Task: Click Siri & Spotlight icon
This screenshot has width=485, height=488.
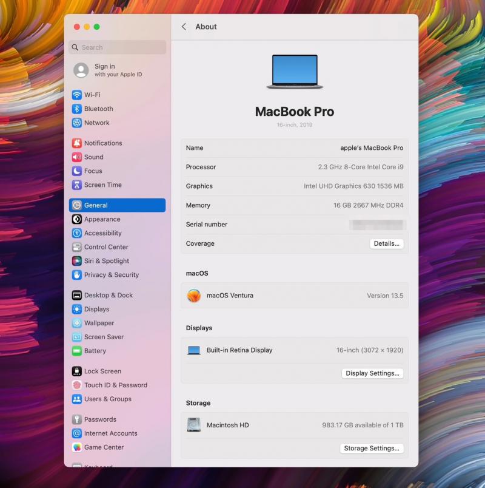Action: pos(77,261)
